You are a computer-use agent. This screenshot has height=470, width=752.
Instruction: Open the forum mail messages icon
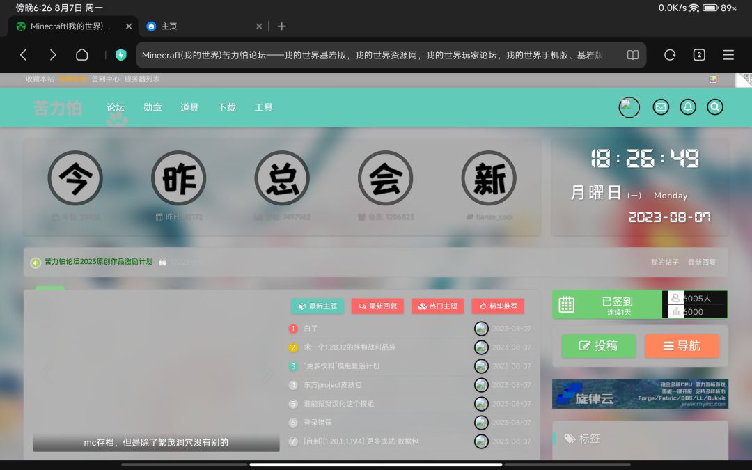click(661, 107)
